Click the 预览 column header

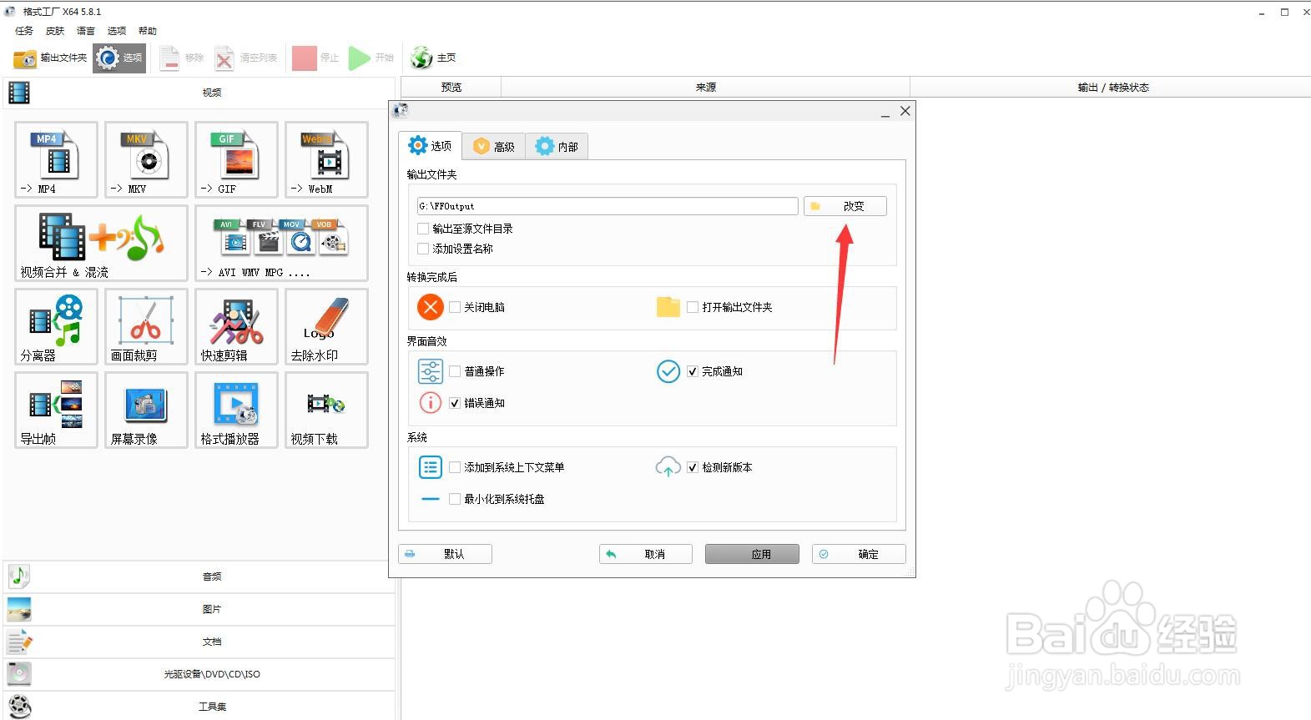451,87
